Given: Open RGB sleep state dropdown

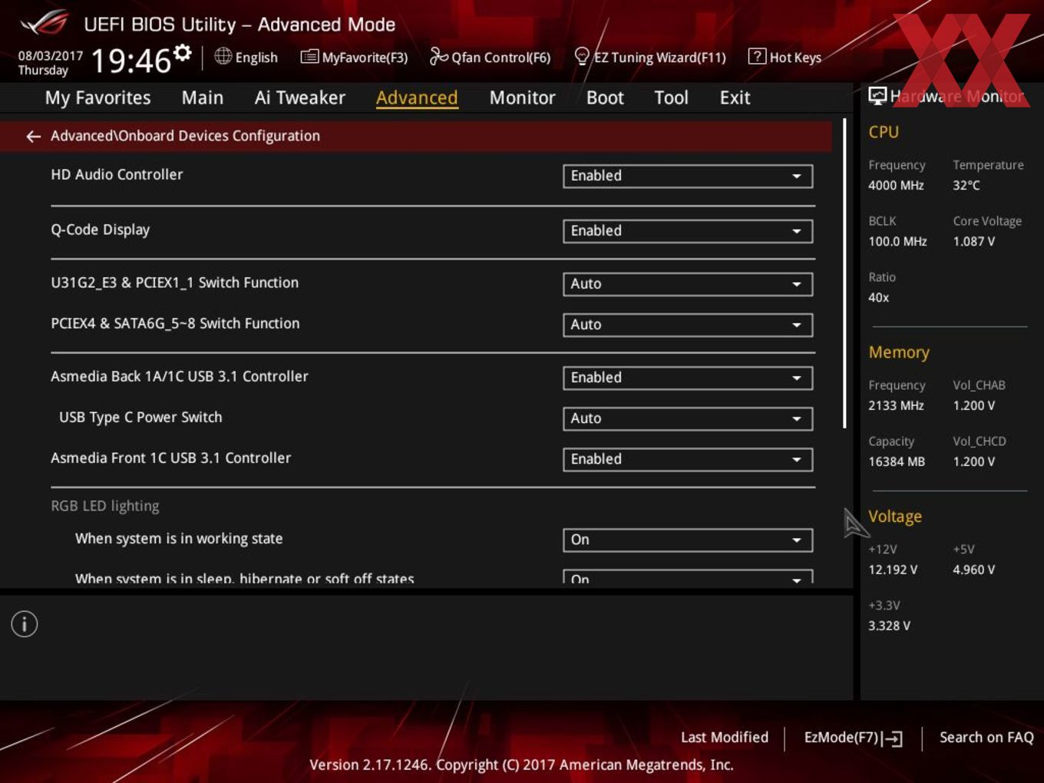Looking at the screenshot, I should coord(688,577).
